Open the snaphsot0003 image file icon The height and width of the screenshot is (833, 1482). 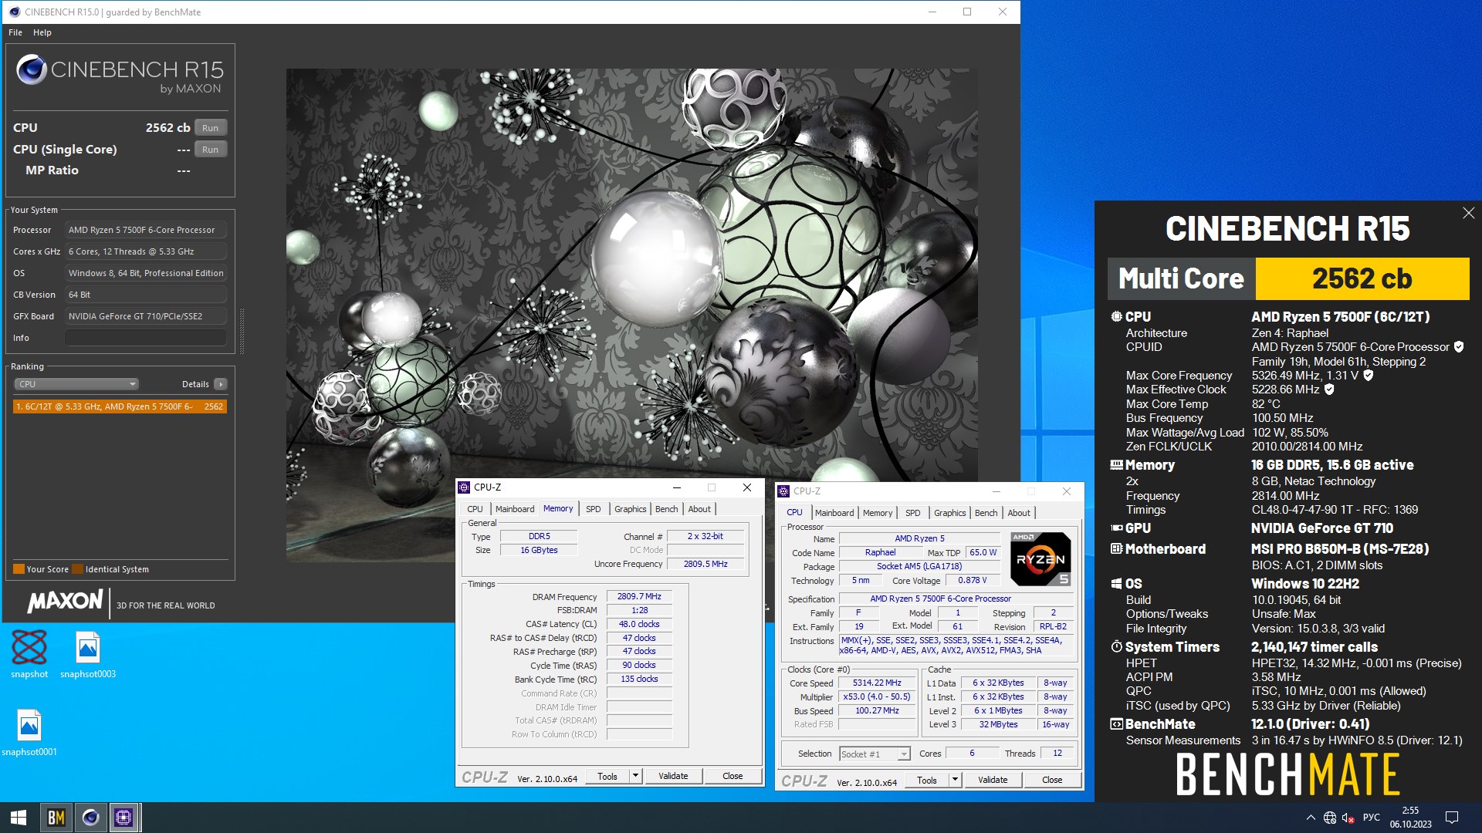click(88, 654)
